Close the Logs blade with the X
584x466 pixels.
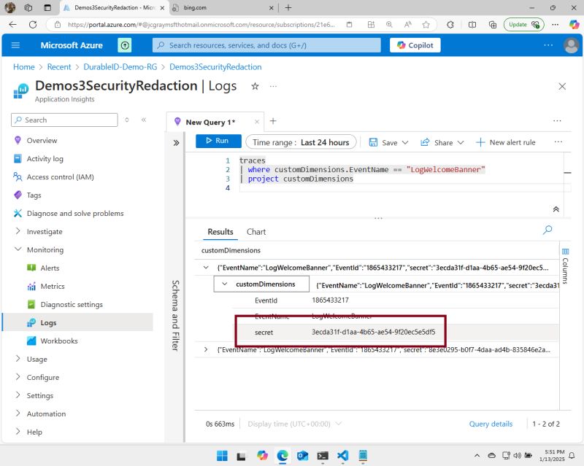click(562, 86)
